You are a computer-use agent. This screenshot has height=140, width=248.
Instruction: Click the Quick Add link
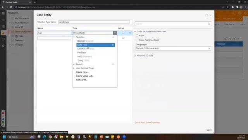(x=139, y=122)
